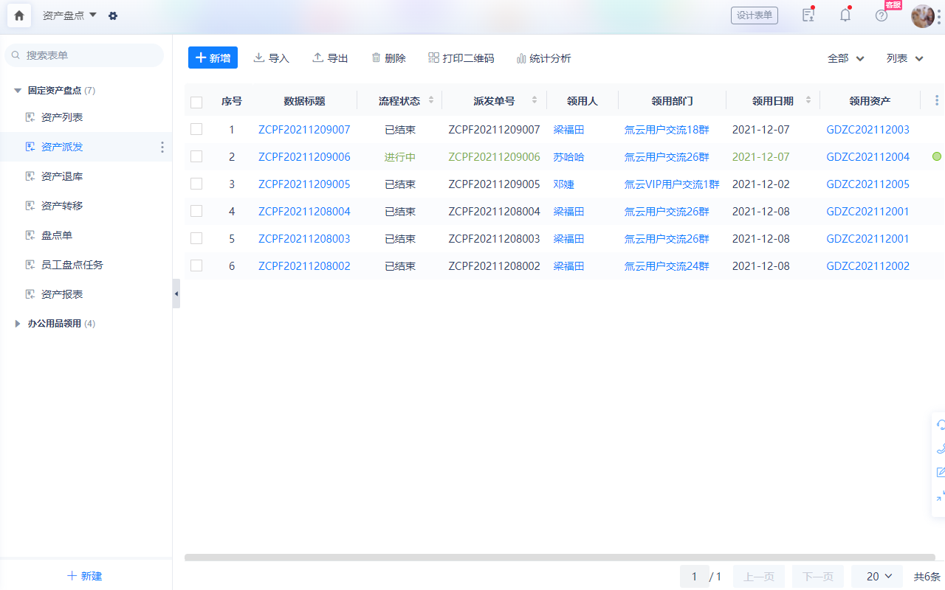Focus the 搜索表单 search field
This screenshot has height=590, width=945.
click(85, 55)
